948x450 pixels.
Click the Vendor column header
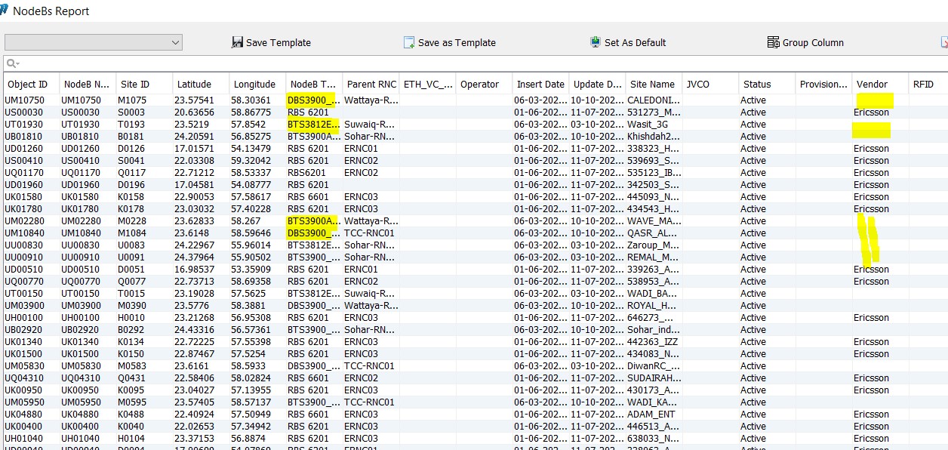[x=872, y=85]
